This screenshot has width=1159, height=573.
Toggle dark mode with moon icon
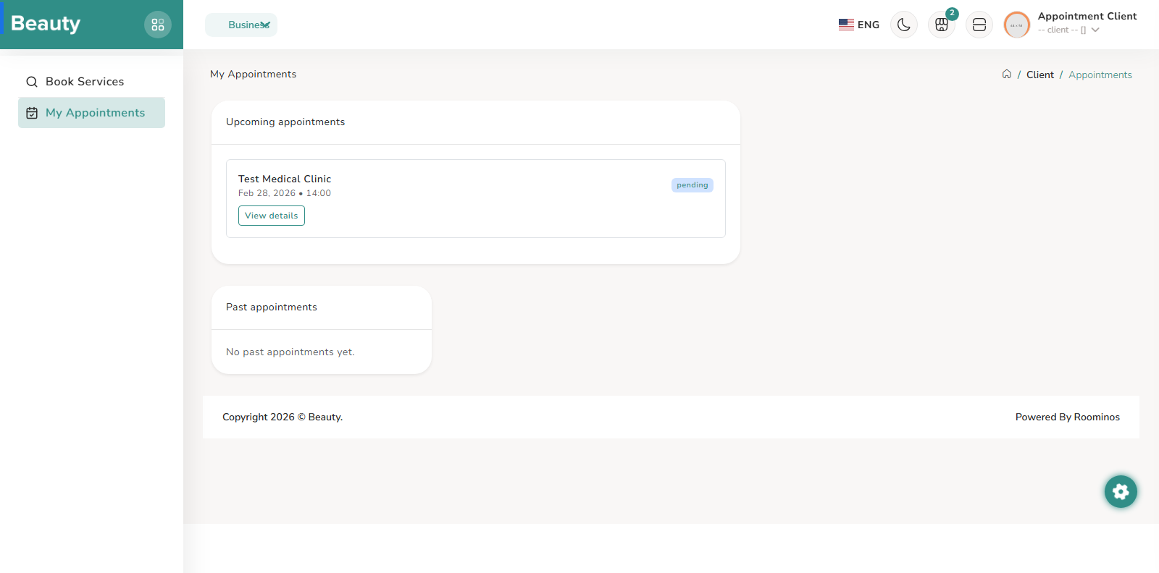coord(904,25)
